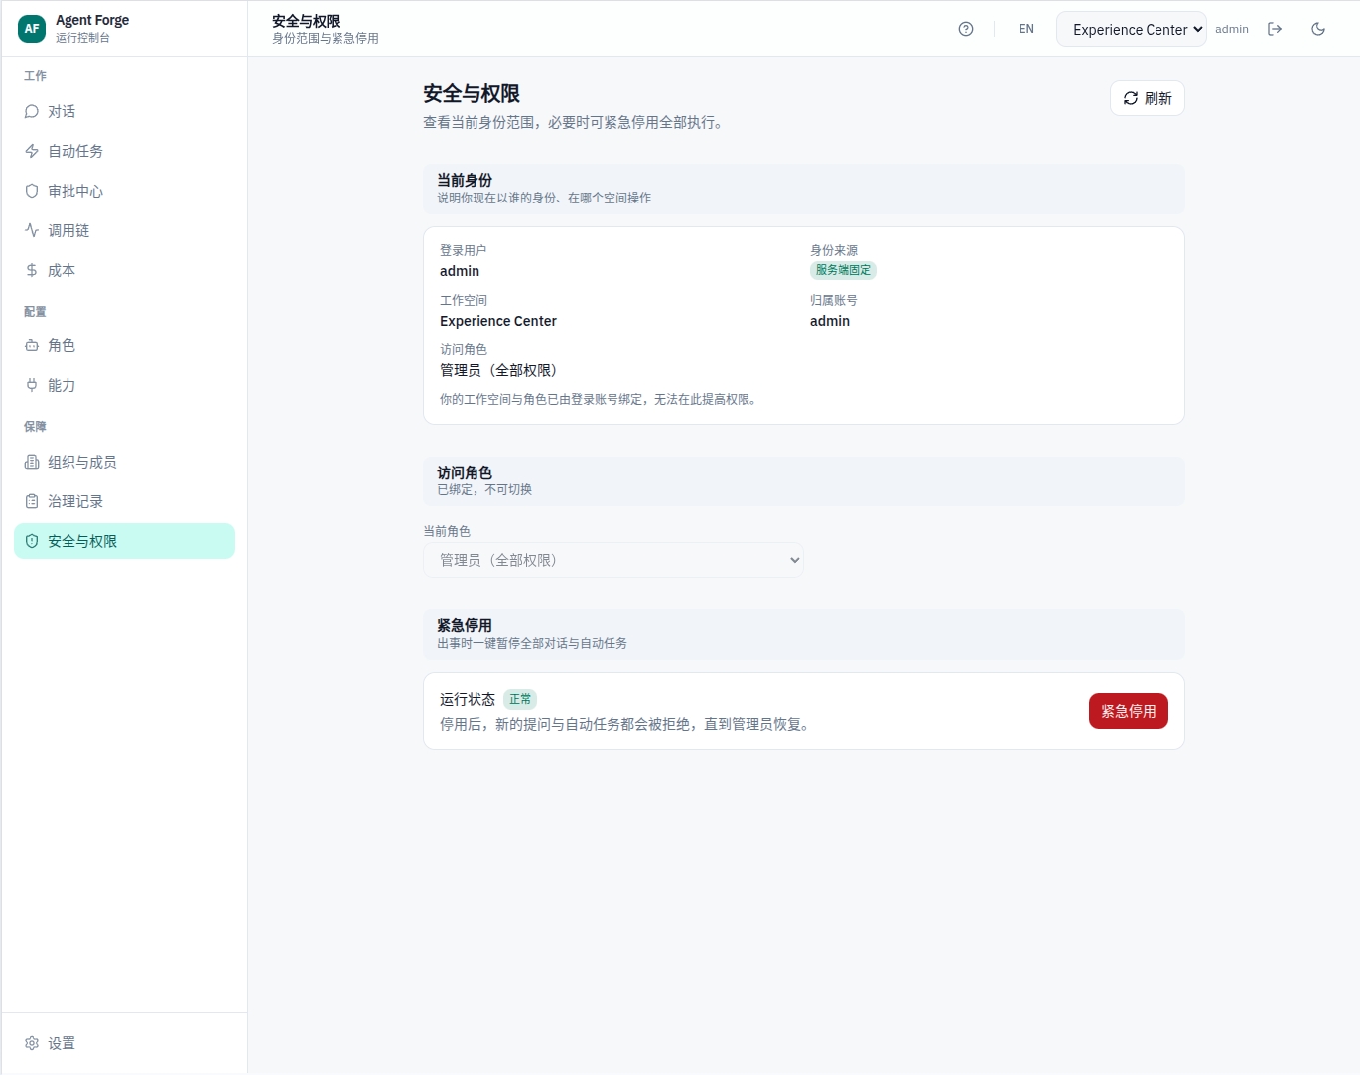Click the 工作空间 Experience Center value
Screen dimensions: 1360x1075
pyautogui.click(x=498, y=321)
